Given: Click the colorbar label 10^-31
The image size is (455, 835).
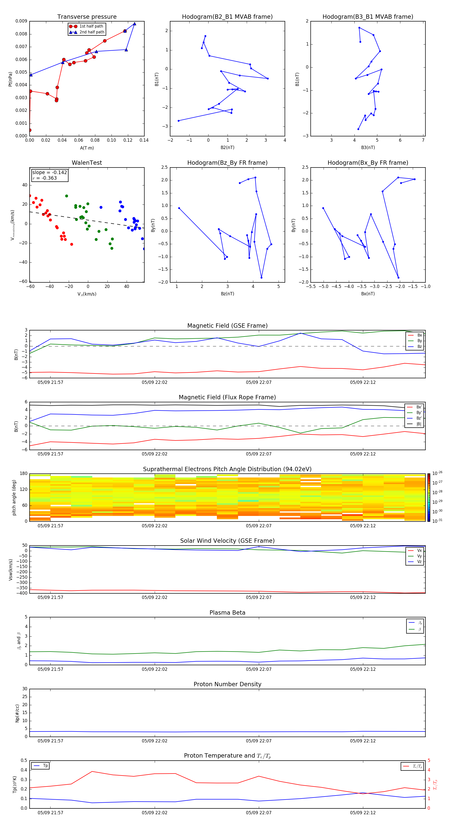Looking at the screenshot, I should click(437, 521).
